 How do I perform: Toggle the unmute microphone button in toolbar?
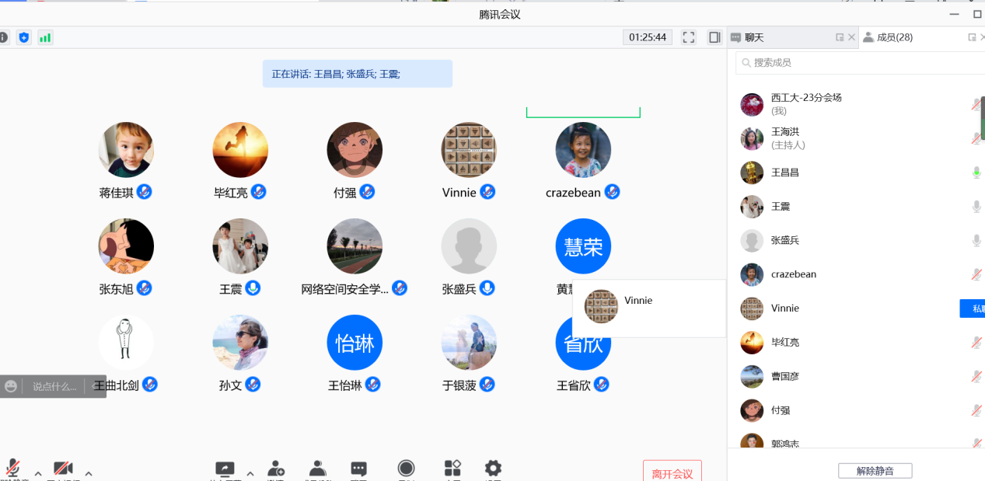13,469
